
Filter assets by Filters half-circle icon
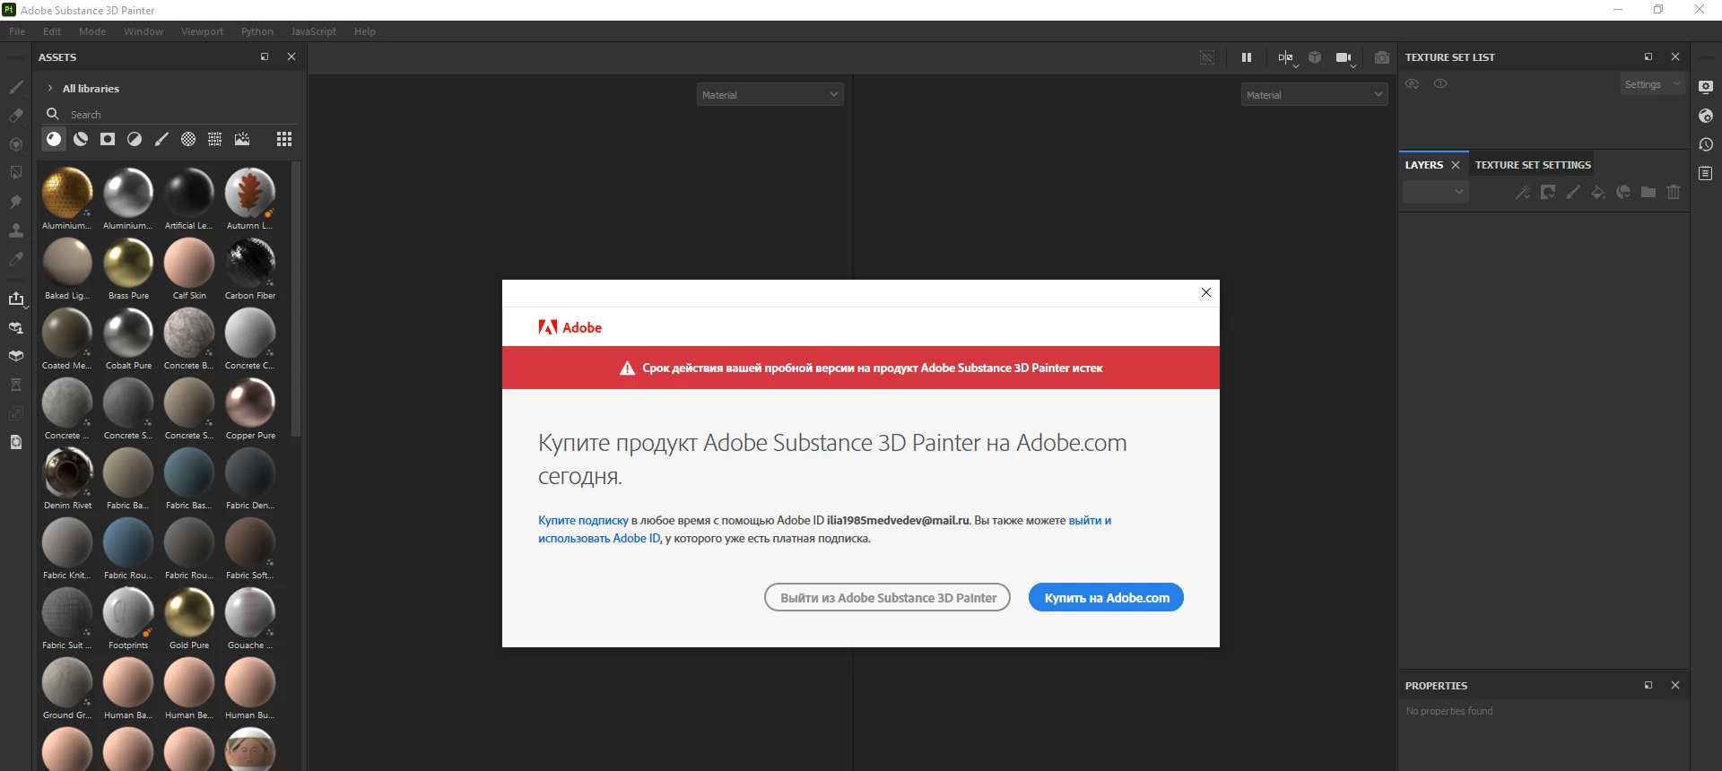tap(135, 139)
